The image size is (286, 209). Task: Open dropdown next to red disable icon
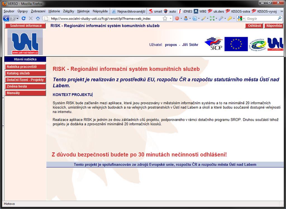tap(181, 19)
